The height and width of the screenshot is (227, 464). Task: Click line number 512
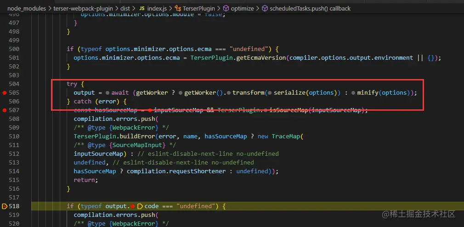coord(14,154)
